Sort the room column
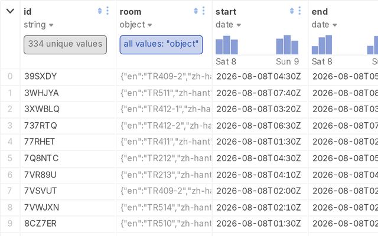 point(195,11)
